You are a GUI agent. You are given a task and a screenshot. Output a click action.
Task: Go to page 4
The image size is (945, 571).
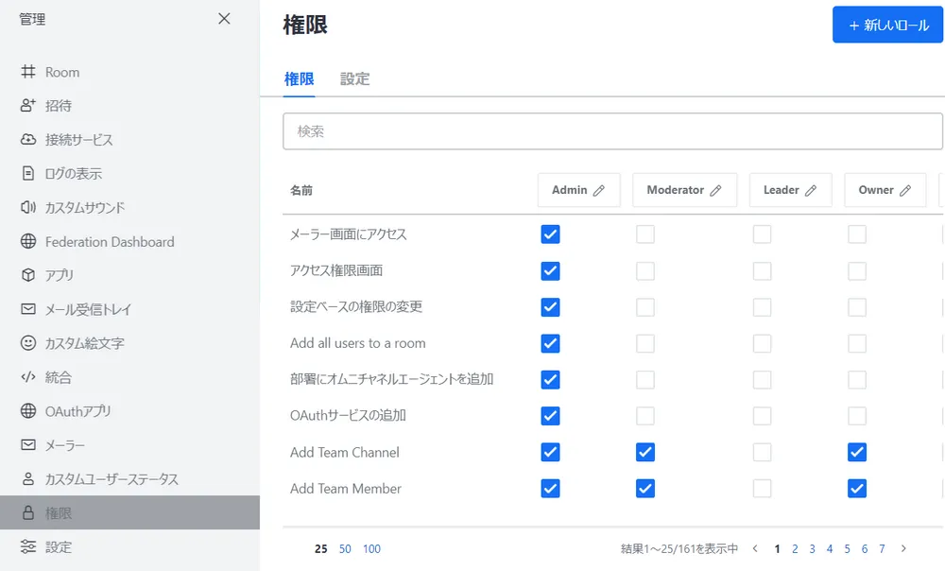pos(830,548)
